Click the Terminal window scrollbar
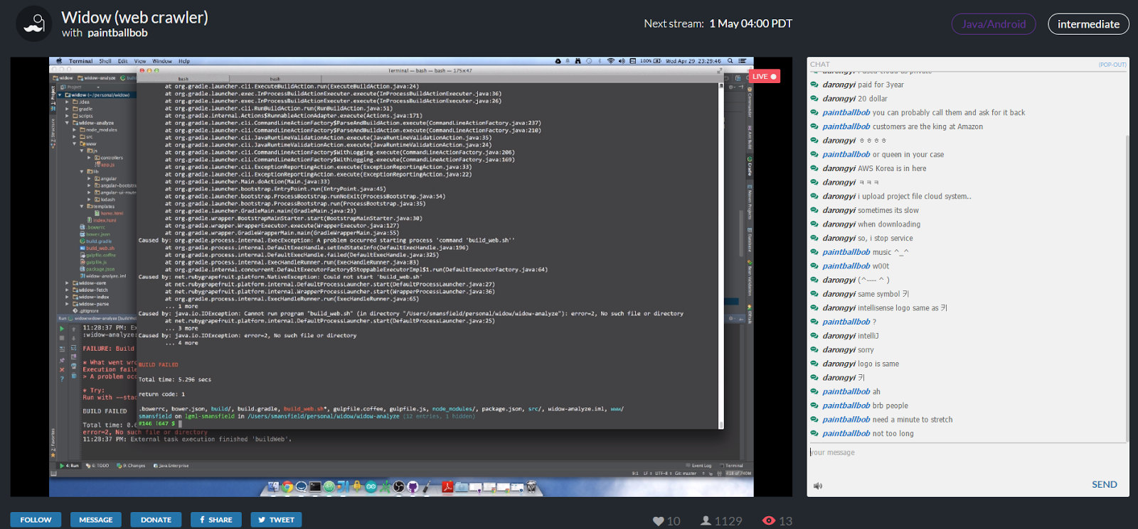The image size is (1138, 529). pos(721,256)
